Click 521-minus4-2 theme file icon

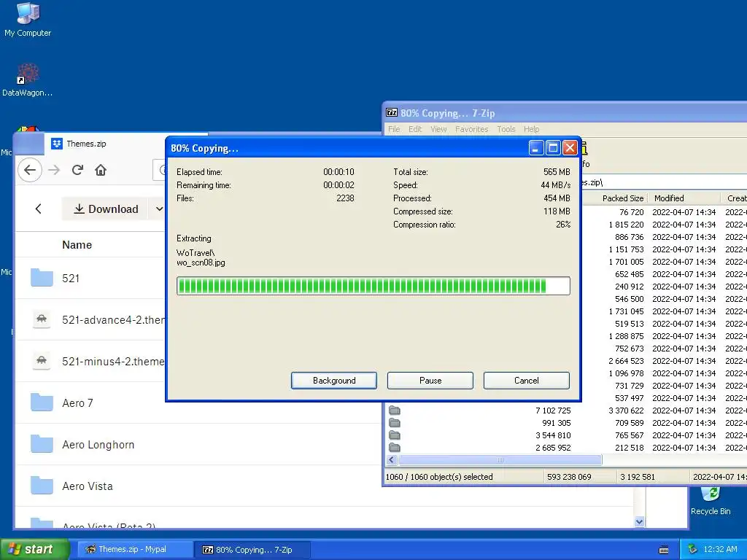click(x=42, y=361)
